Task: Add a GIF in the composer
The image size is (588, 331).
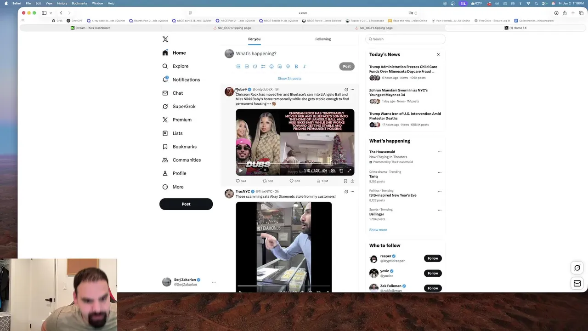Action: 247,67
